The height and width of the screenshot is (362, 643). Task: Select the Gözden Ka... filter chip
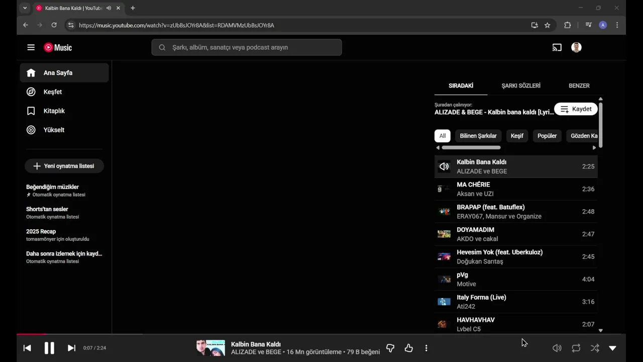pyautogui.click(x=582, y=136)
